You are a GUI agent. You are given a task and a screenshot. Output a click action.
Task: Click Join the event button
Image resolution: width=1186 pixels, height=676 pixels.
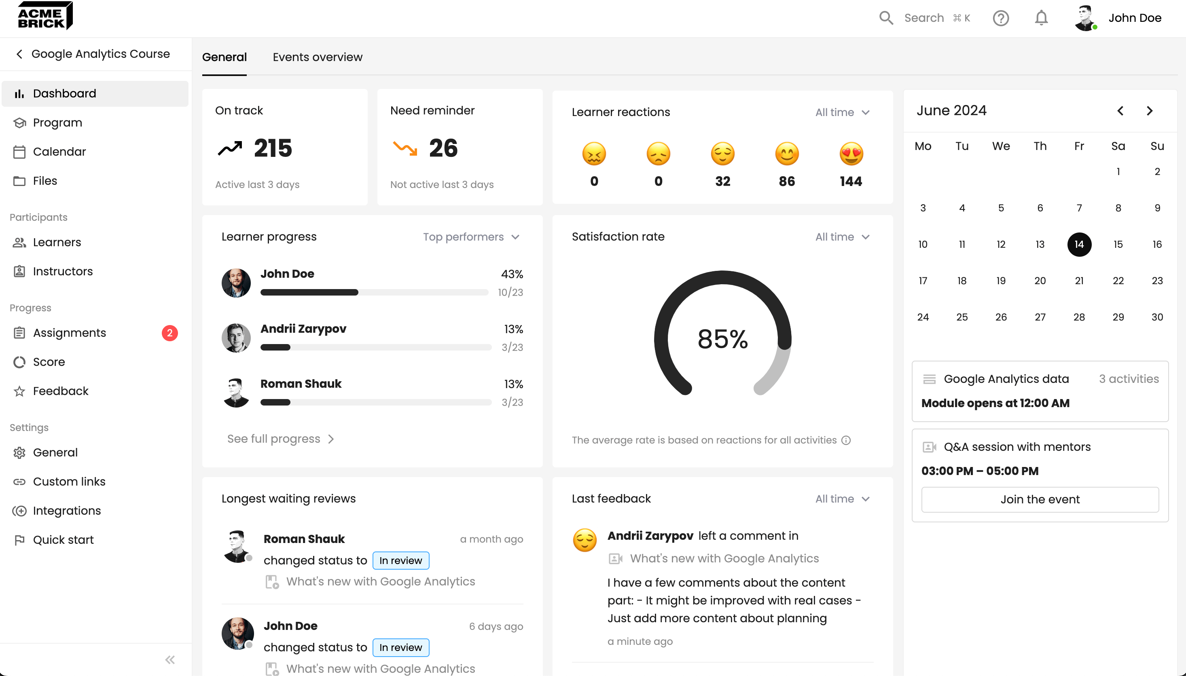[x=1040, y=499]
